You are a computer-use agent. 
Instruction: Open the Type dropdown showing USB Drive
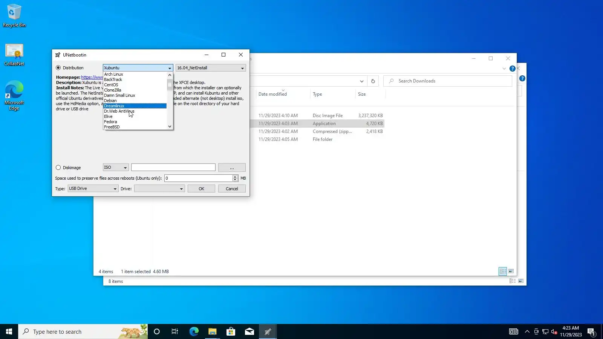click(93, 188)
